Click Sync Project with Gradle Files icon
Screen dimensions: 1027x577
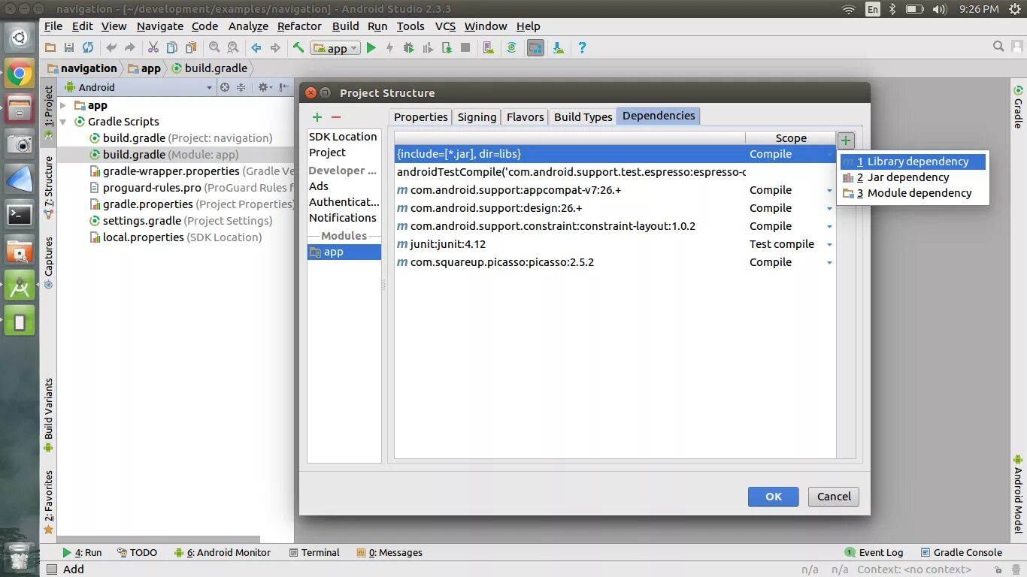click(x=511, y=47)
